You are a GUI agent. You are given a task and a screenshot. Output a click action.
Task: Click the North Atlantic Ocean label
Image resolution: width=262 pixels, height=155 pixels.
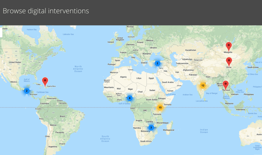[x=78, y=69]
